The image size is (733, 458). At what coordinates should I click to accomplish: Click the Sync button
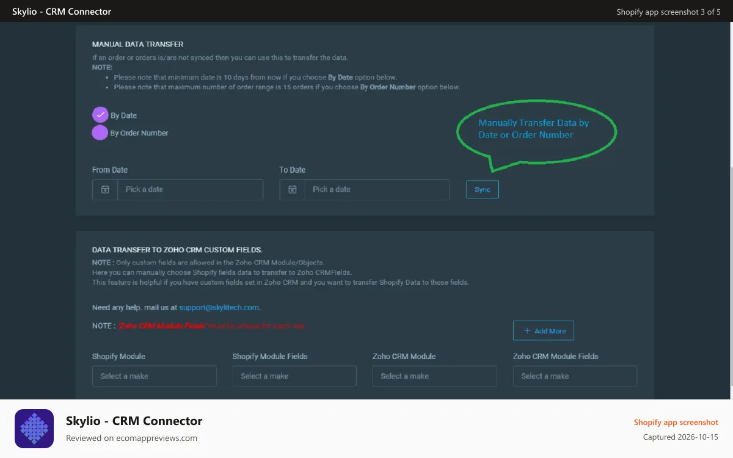(x=483, y=189)
